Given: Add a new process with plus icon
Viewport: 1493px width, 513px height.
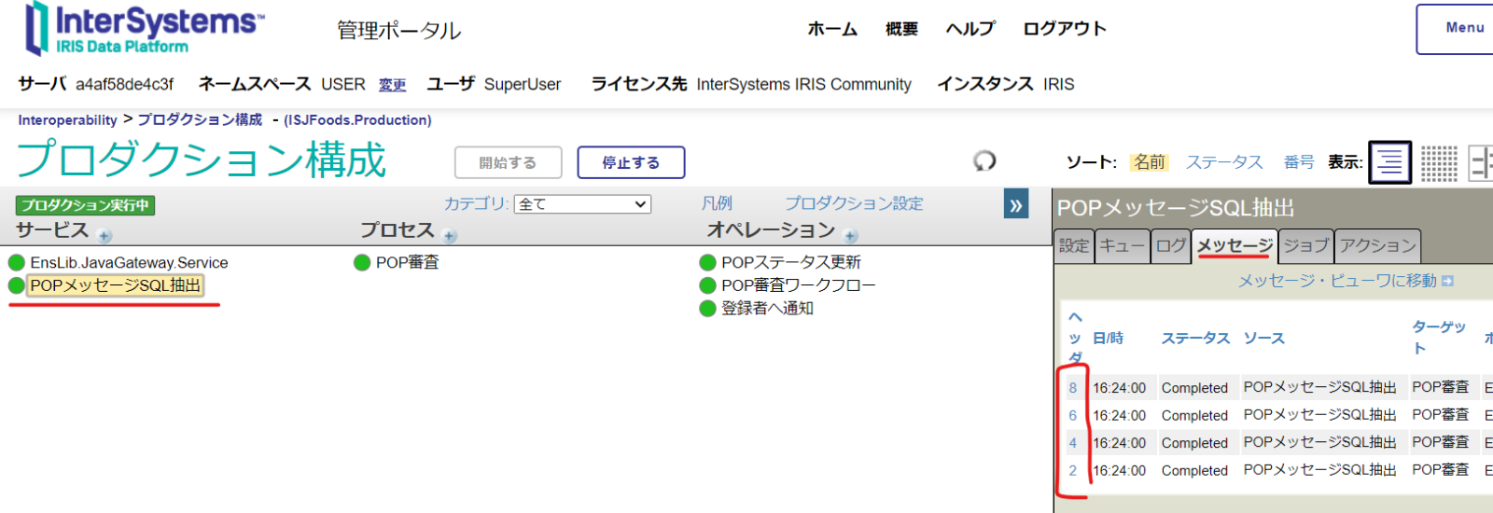Looking at the screenshot, I should (x=450, y=236).
